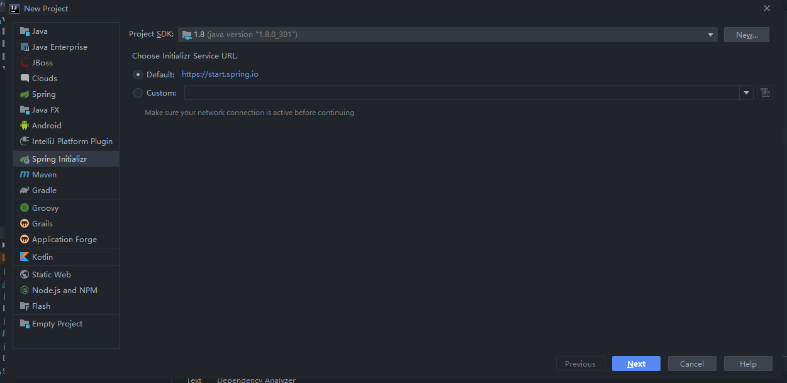Viewport: 787px width, 383px height.
Task: Open the Clouds project section
Action: click(45, 78)
